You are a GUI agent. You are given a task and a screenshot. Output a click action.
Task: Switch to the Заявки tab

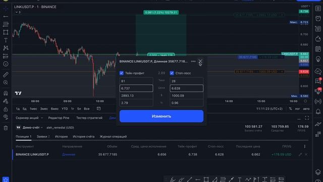coord(43,136)
